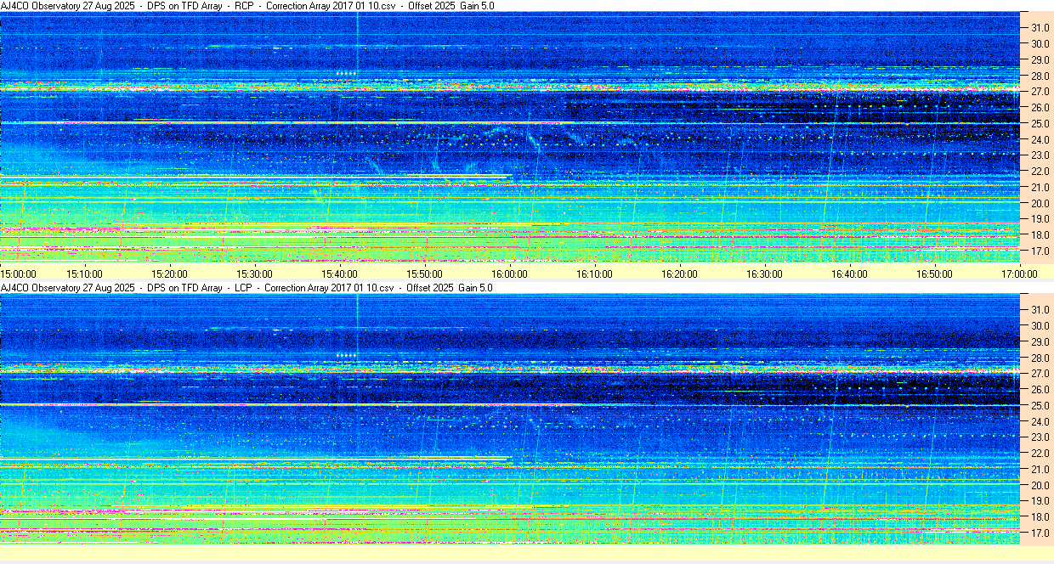
Task: Select 28.0 on the RCP frequency axis
Action: click(1040, 76)
